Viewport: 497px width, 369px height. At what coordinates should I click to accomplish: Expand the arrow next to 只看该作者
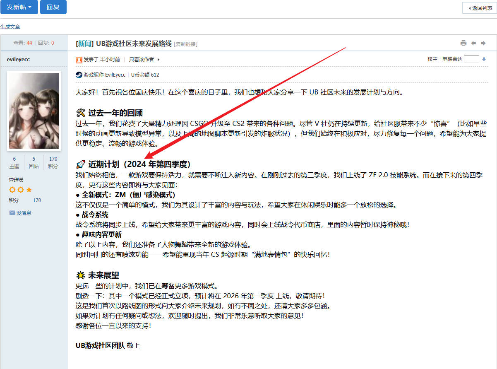point(158,60)
